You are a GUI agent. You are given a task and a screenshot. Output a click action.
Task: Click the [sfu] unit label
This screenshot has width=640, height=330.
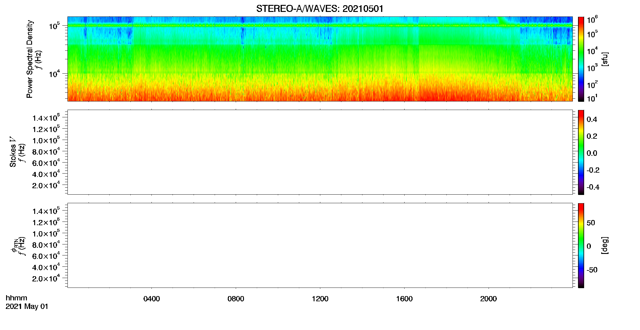coord(605,59)
